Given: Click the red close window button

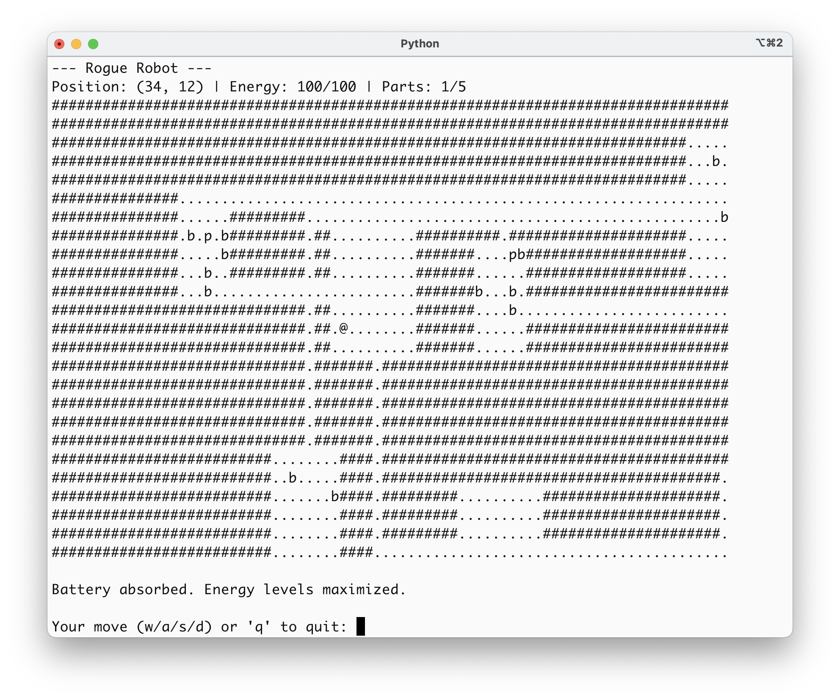Looking at the screenshot, I should click(x=59, y=44).
